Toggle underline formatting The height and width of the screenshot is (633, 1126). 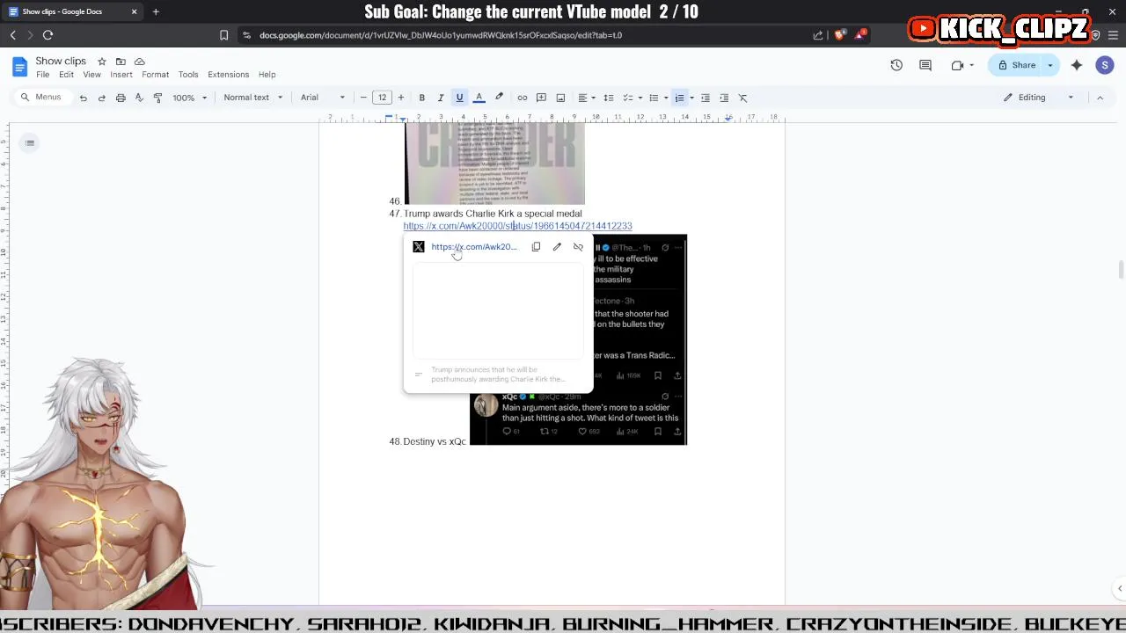coord(459,98)
